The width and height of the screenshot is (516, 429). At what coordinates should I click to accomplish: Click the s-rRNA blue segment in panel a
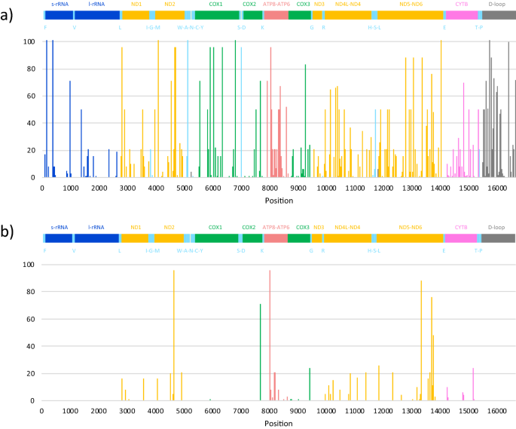tap(59, 15)
